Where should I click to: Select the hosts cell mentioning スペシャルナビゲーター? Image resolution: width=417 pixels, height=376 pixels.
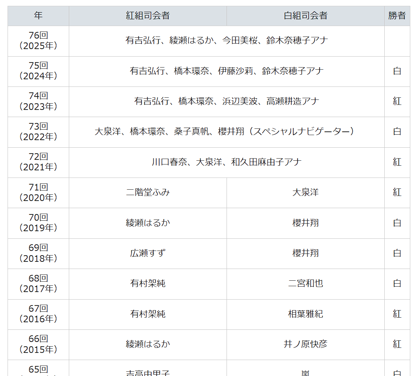(x=227, y=132)
